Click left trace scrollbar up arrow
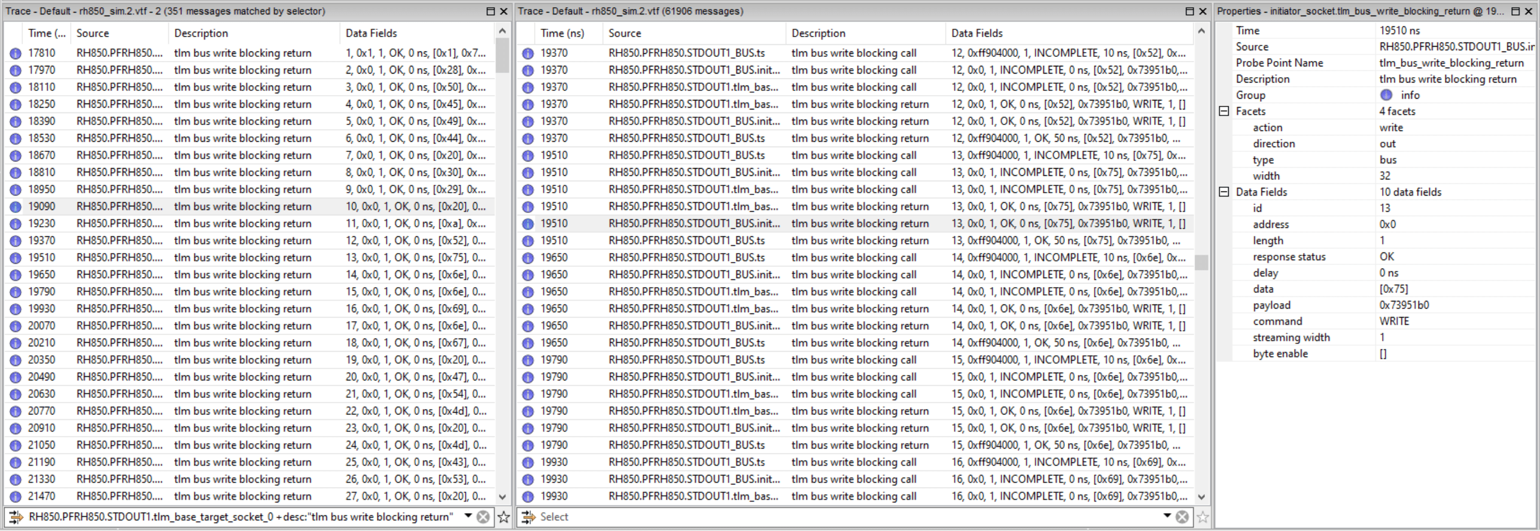1540x531 pixels. point(503,30)
